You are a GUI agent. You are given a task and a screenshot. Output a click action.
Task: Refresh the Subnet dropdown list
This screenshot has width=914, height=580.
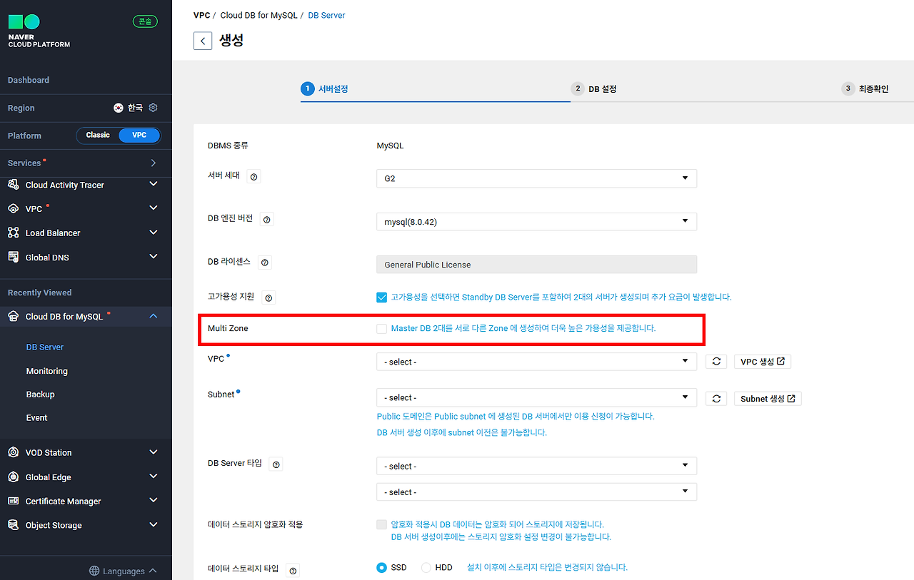tap(716, 397)
